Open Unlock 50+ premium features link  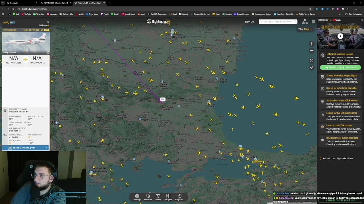340,54
